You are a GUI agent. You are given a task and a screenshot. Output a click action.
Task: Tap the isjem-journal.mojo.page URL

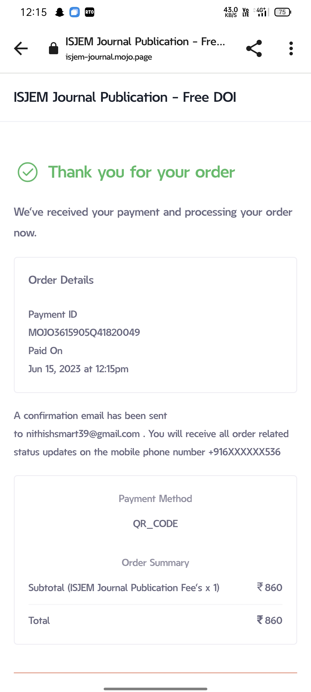109,57
